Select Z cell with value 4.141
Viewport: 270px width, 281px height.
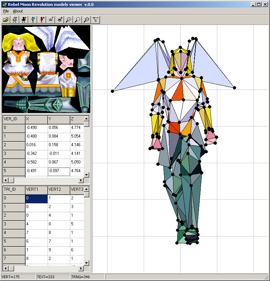[x=77, y=154]
